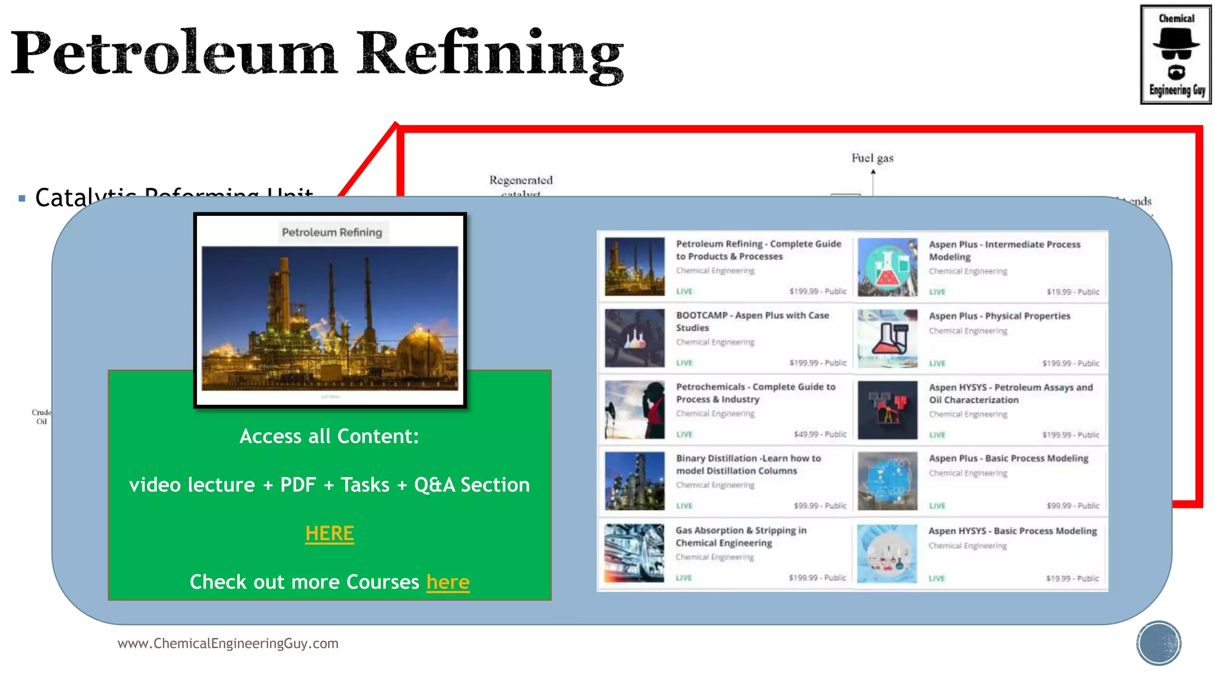
Task: Open the Gas Absorption & Stripping thumbnail
Action: [x=634, y=553]
